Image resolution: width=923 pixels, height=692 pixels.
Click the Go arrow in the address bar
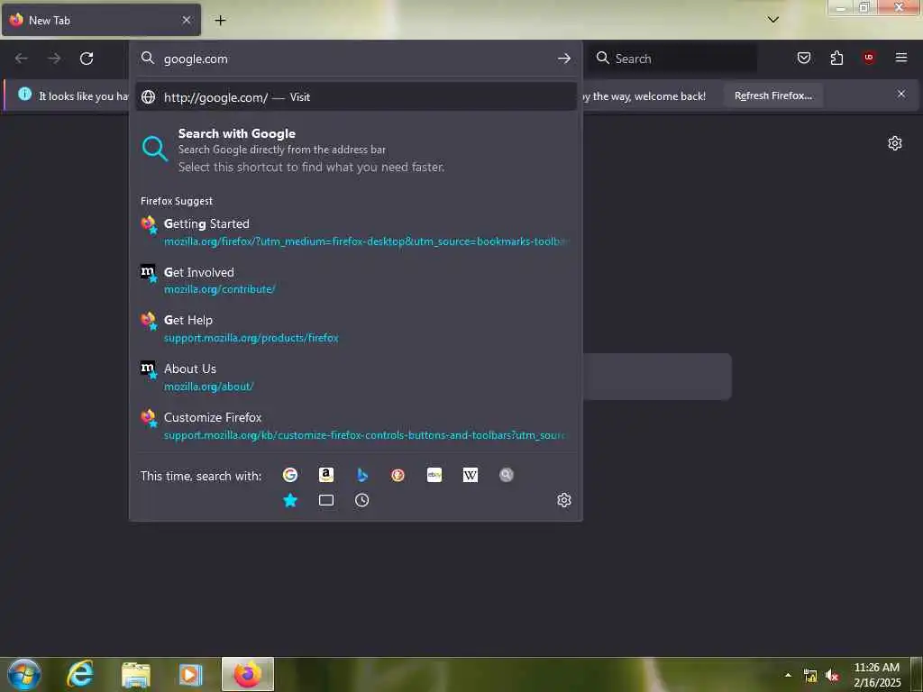564,59
